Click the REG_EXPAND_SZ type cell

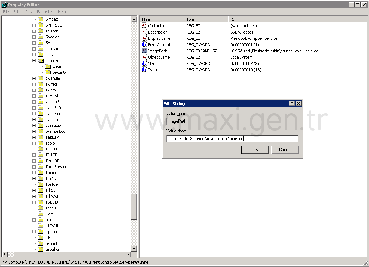(201, 51)
